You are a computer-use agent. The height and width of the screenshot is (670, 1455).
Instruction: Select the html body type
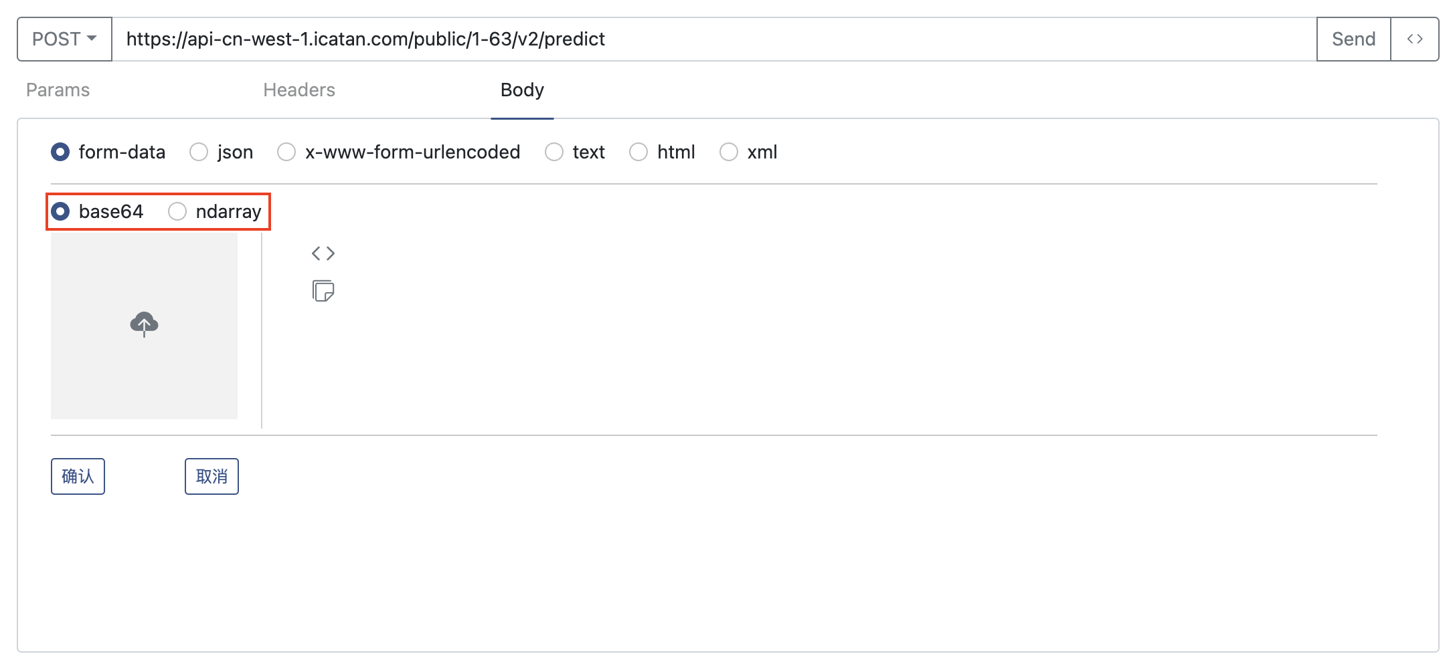638,152
